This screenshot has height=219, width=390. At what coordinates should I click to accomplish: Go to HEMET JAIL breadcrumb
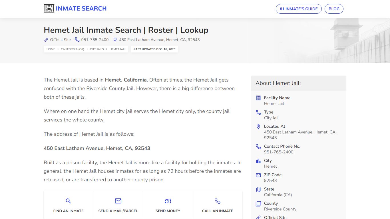(x=117, y=49)
